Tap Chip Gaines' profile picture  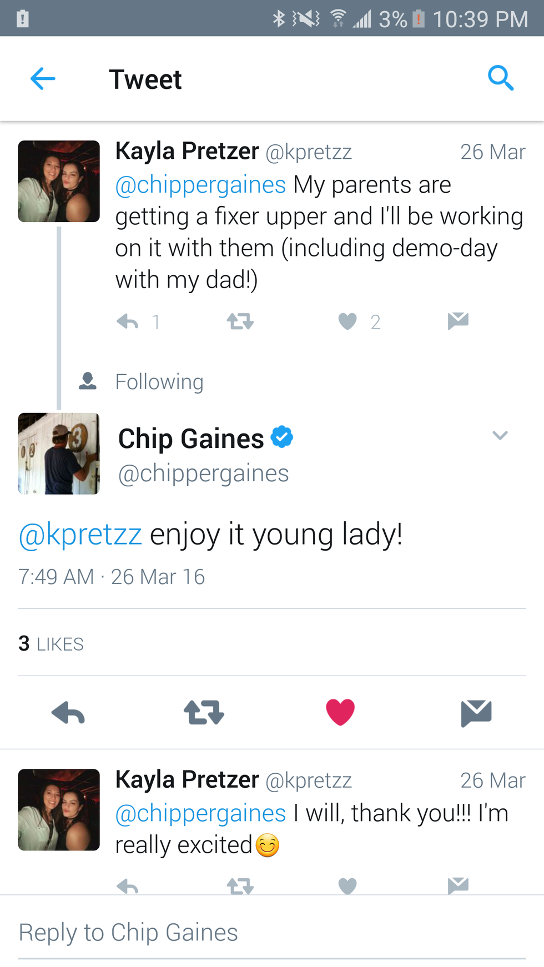pyautogui.click(x=59, y=454)
